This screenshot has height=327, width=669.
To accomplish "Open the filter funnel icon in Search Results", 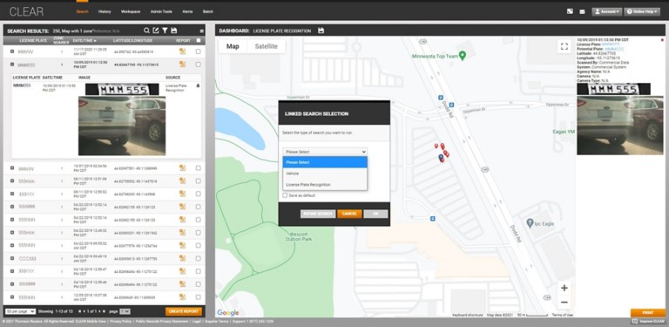I will pos(165,31).
